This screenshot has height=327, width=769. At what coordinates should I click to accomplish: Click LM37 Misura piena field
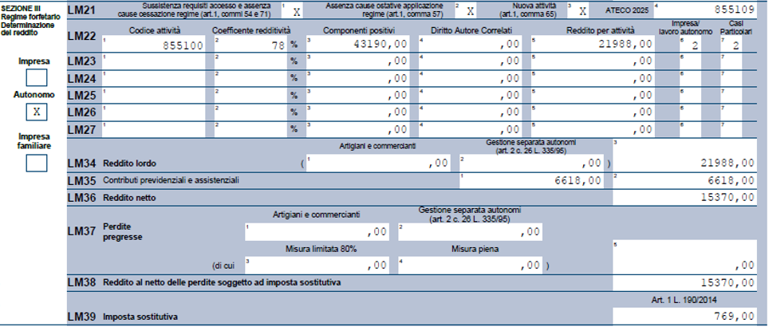tap(471, 266)
